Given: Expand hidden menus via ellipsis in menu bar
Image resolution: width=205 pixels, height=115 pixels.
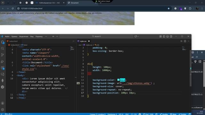Looking at the screenshot, I should 46,36.
